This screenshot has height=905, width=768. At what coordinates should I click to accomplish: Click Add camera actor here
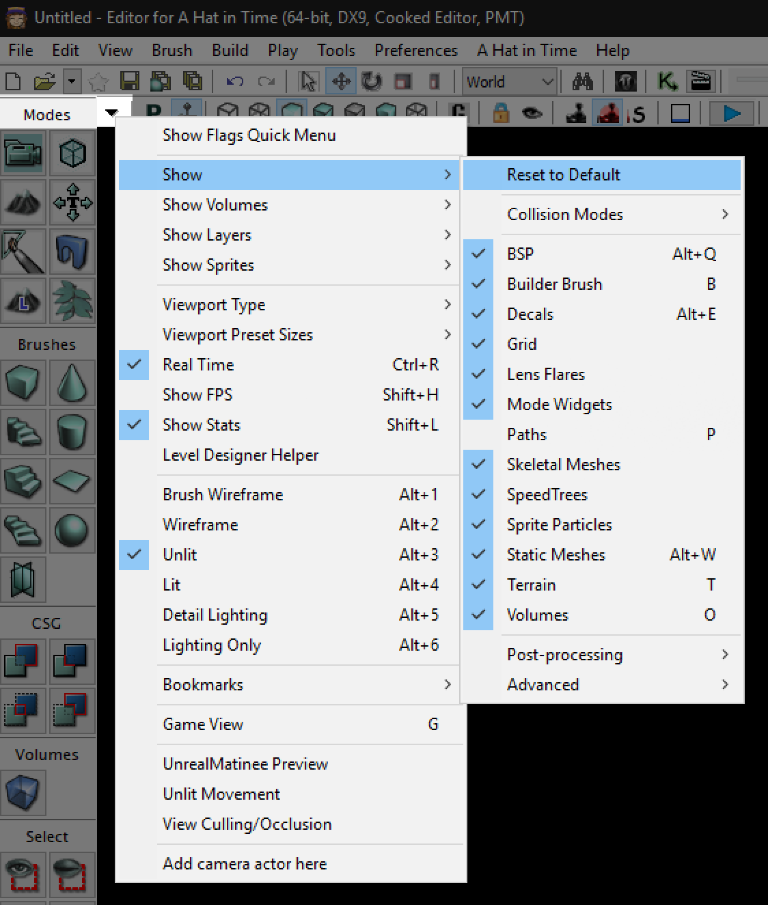[x=291, y=863]
